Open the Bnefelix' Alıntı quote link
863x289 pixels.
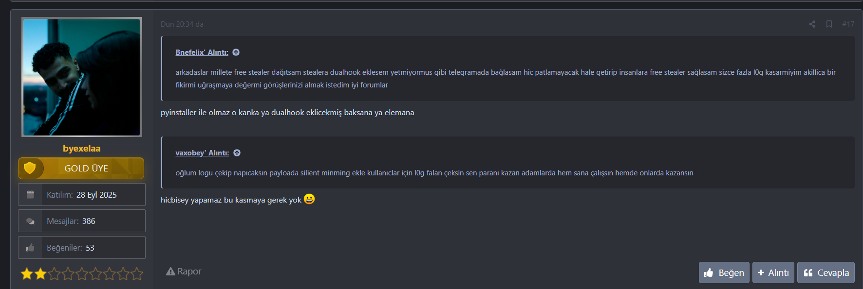click(202, 52)
